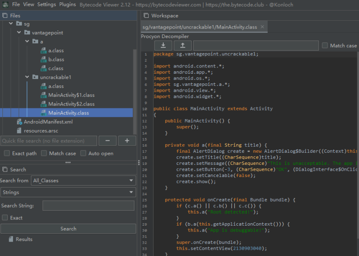This screenshot has width=359, height=256.
Task: Select c.class in the file tree
Action: coord(56,68)
